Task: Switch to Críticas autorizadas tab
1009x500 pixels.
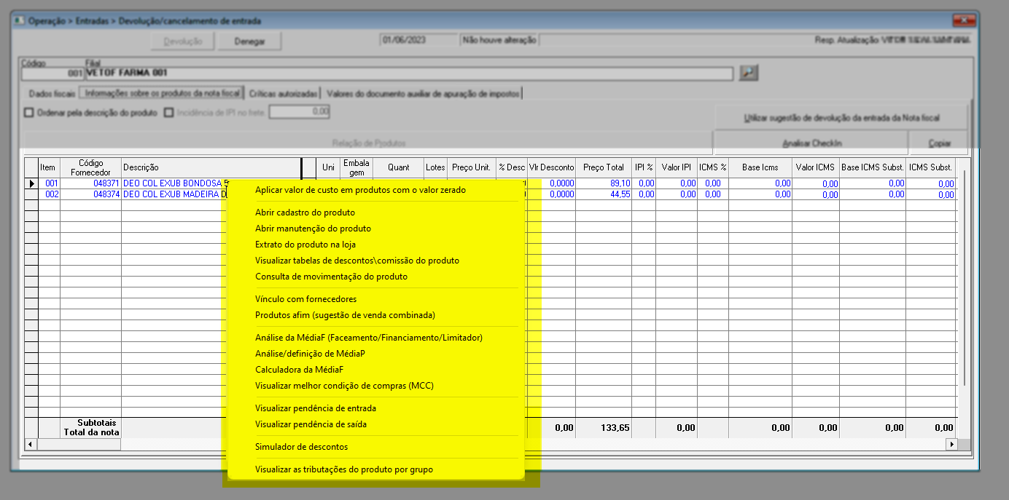Action: [x=284, y=94]
